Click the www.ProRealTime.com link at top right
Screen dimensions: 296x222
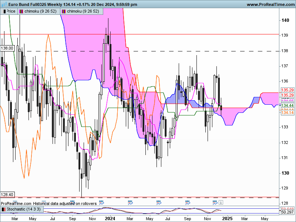point(270,4)
